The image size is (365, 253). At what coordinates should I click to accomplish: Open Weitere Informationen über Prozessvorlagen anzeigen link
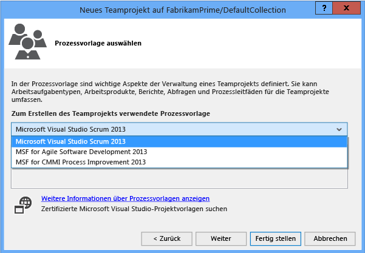coord(126,198)
